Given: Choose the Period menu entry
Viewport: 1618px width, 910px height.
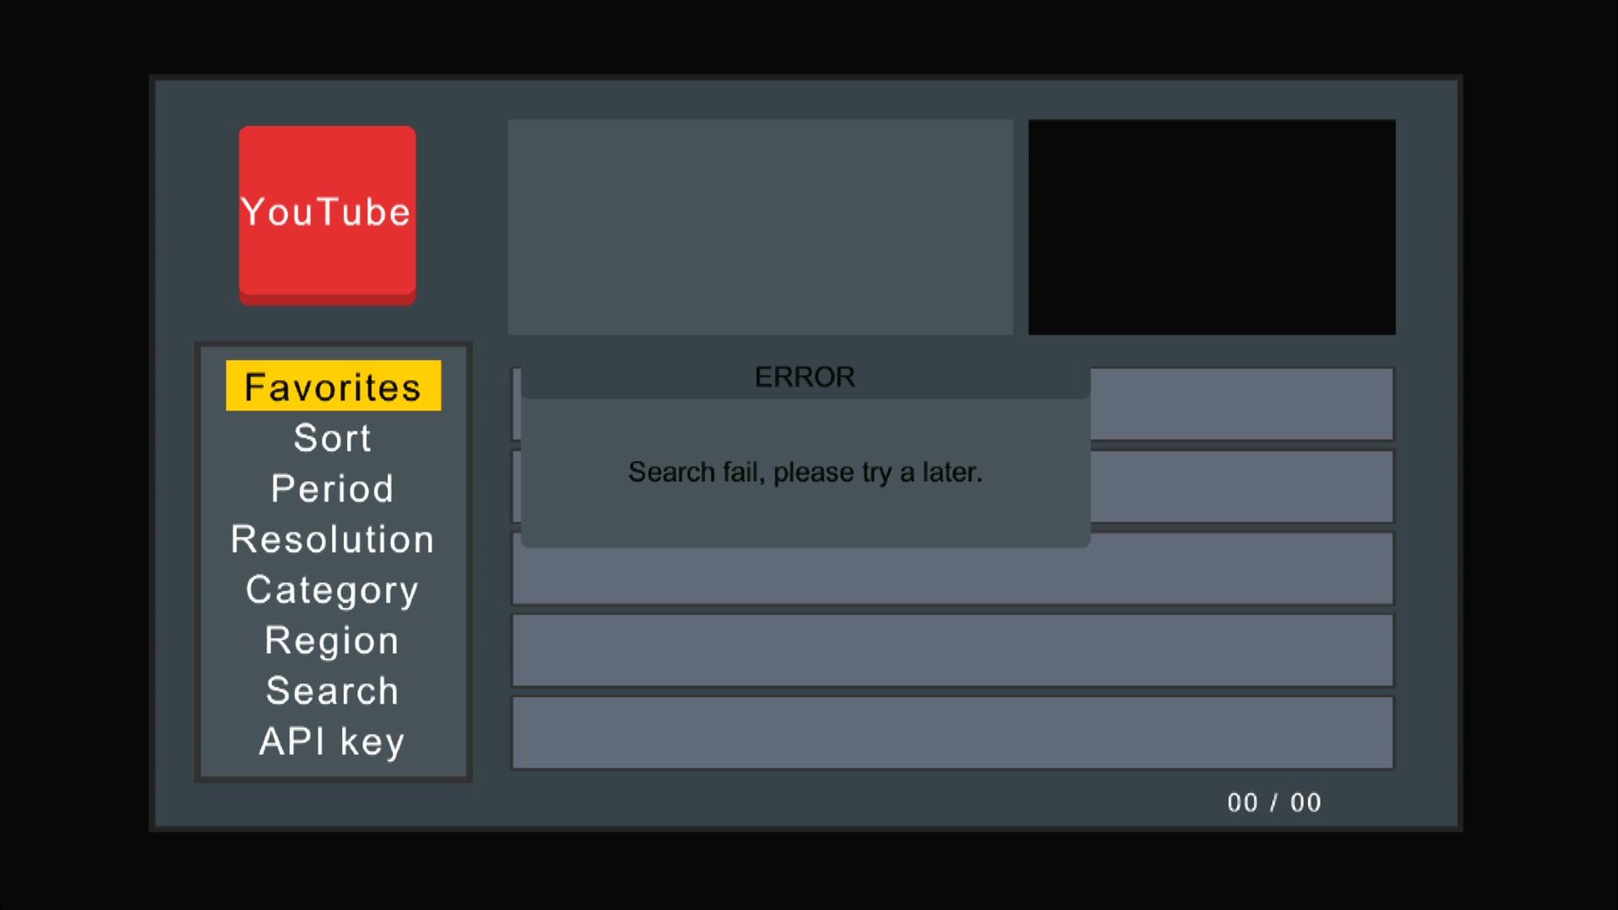Looking at the screenshot, I should coord(333,489).
